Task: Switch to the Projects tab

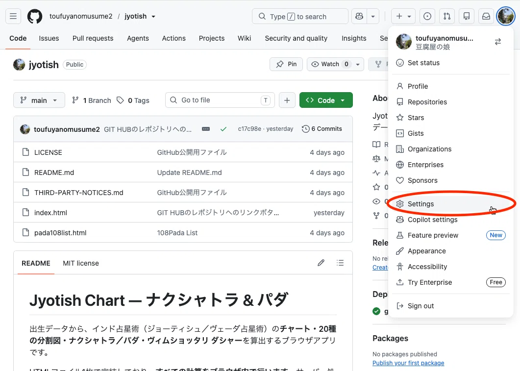Action: 212,38
